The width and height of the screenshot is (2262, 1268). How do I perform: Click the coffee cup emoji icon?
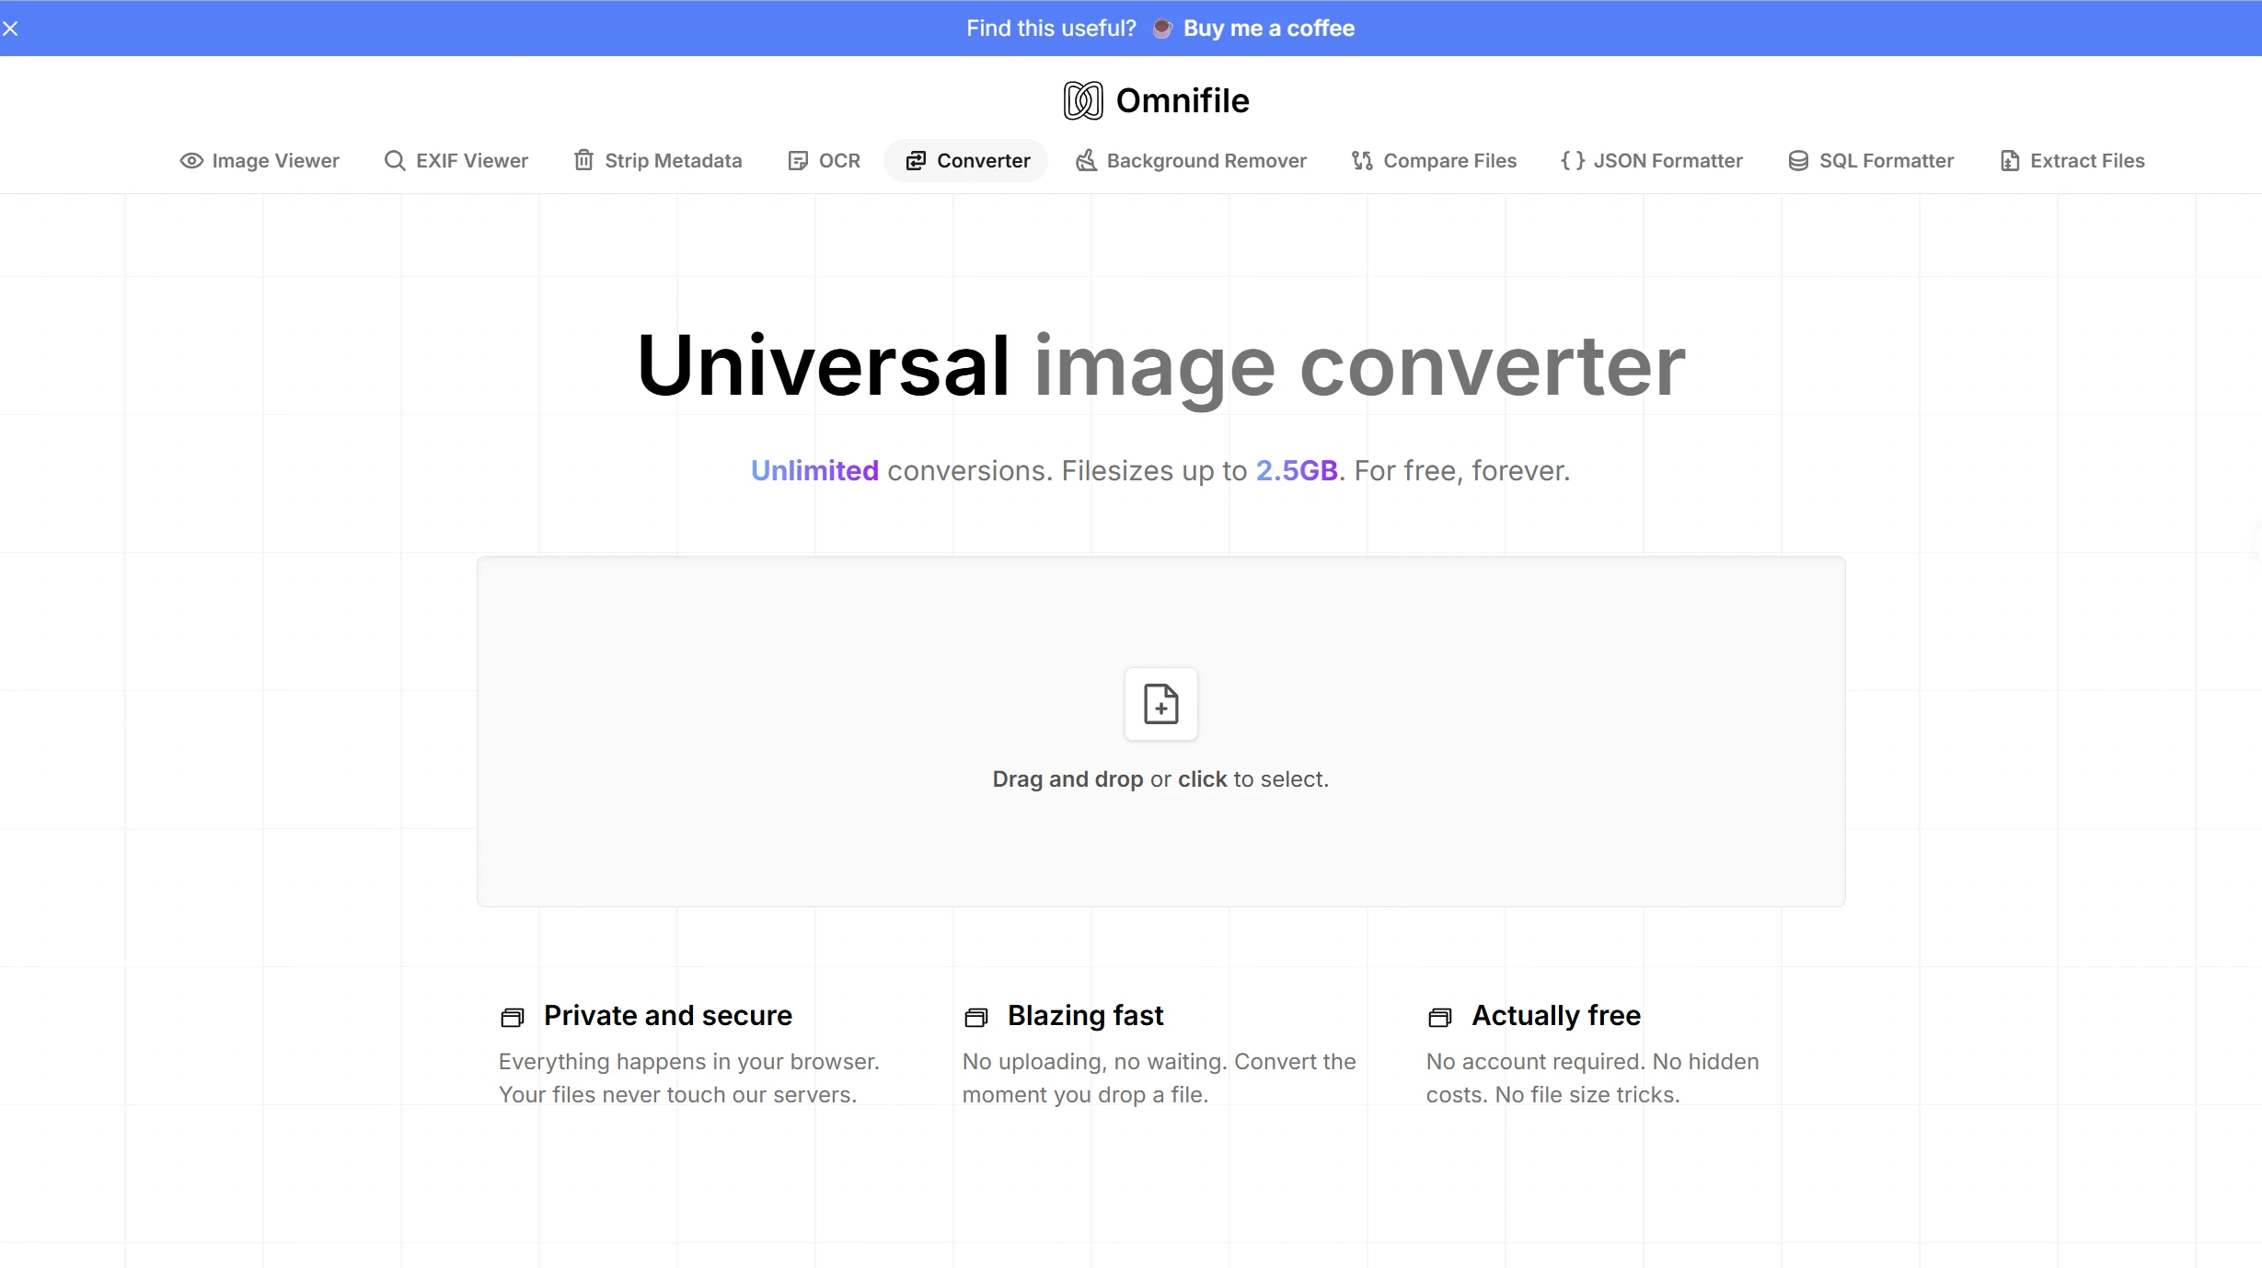click(1162, 29)
